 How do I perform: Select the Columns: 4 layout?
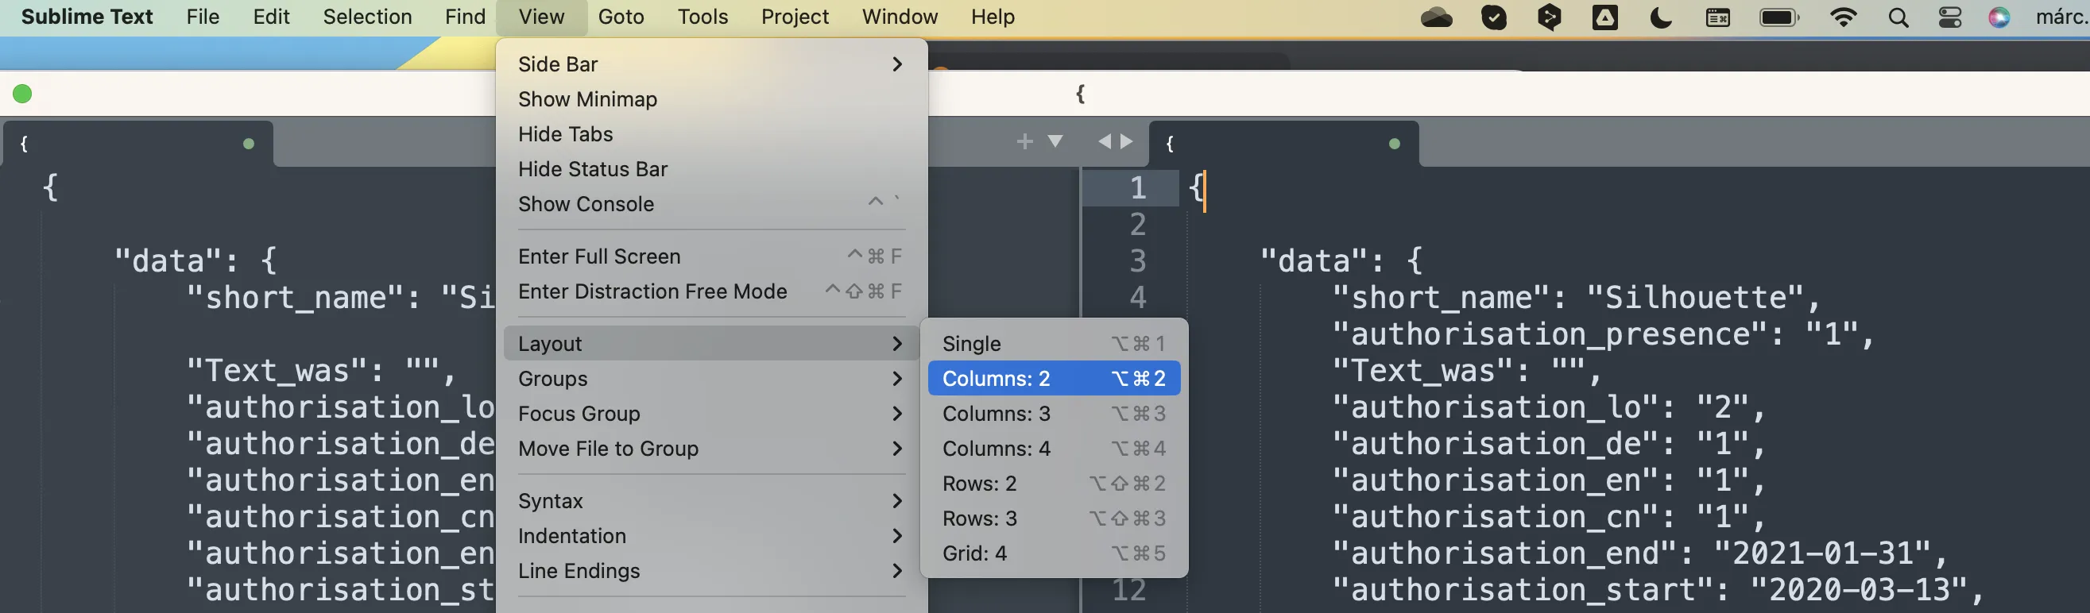click(1054, 449)
